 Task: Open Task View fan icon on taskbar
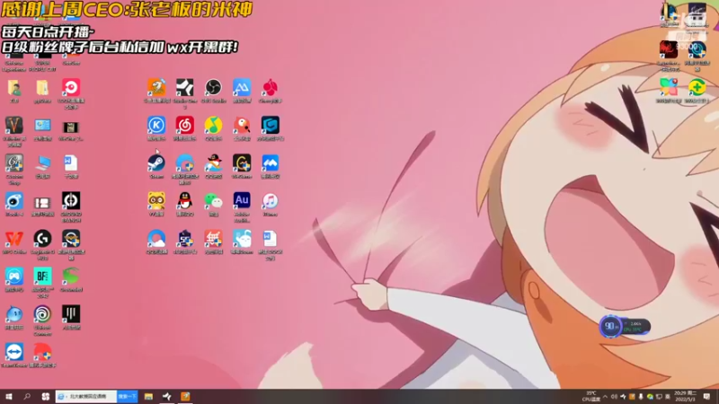pos(46,397)
